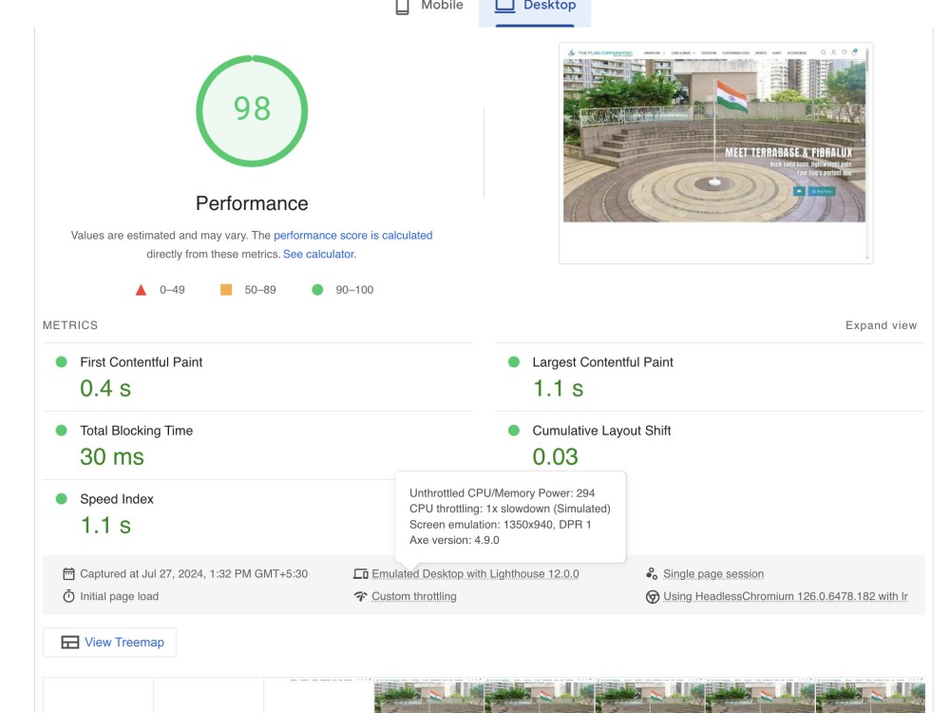Click the network icon beside Custom throttling
This screenshot has width=950, height=713.
click(x=360, y=596)
